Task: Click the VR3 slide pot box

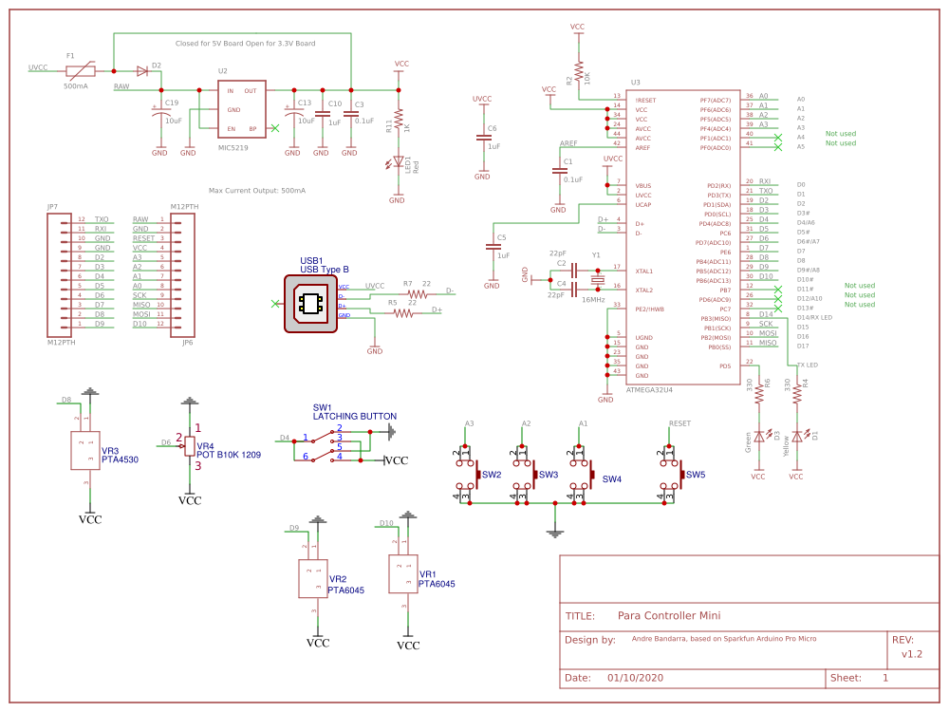Action: (85, 450)
